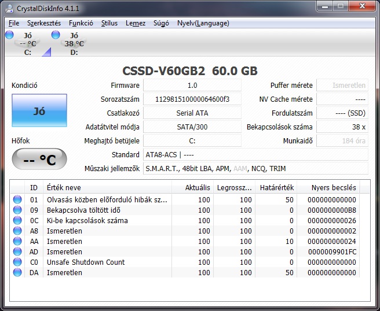Select the Ismeretlen name in row DA
The image size is (380, 311).
click(64, 272)
